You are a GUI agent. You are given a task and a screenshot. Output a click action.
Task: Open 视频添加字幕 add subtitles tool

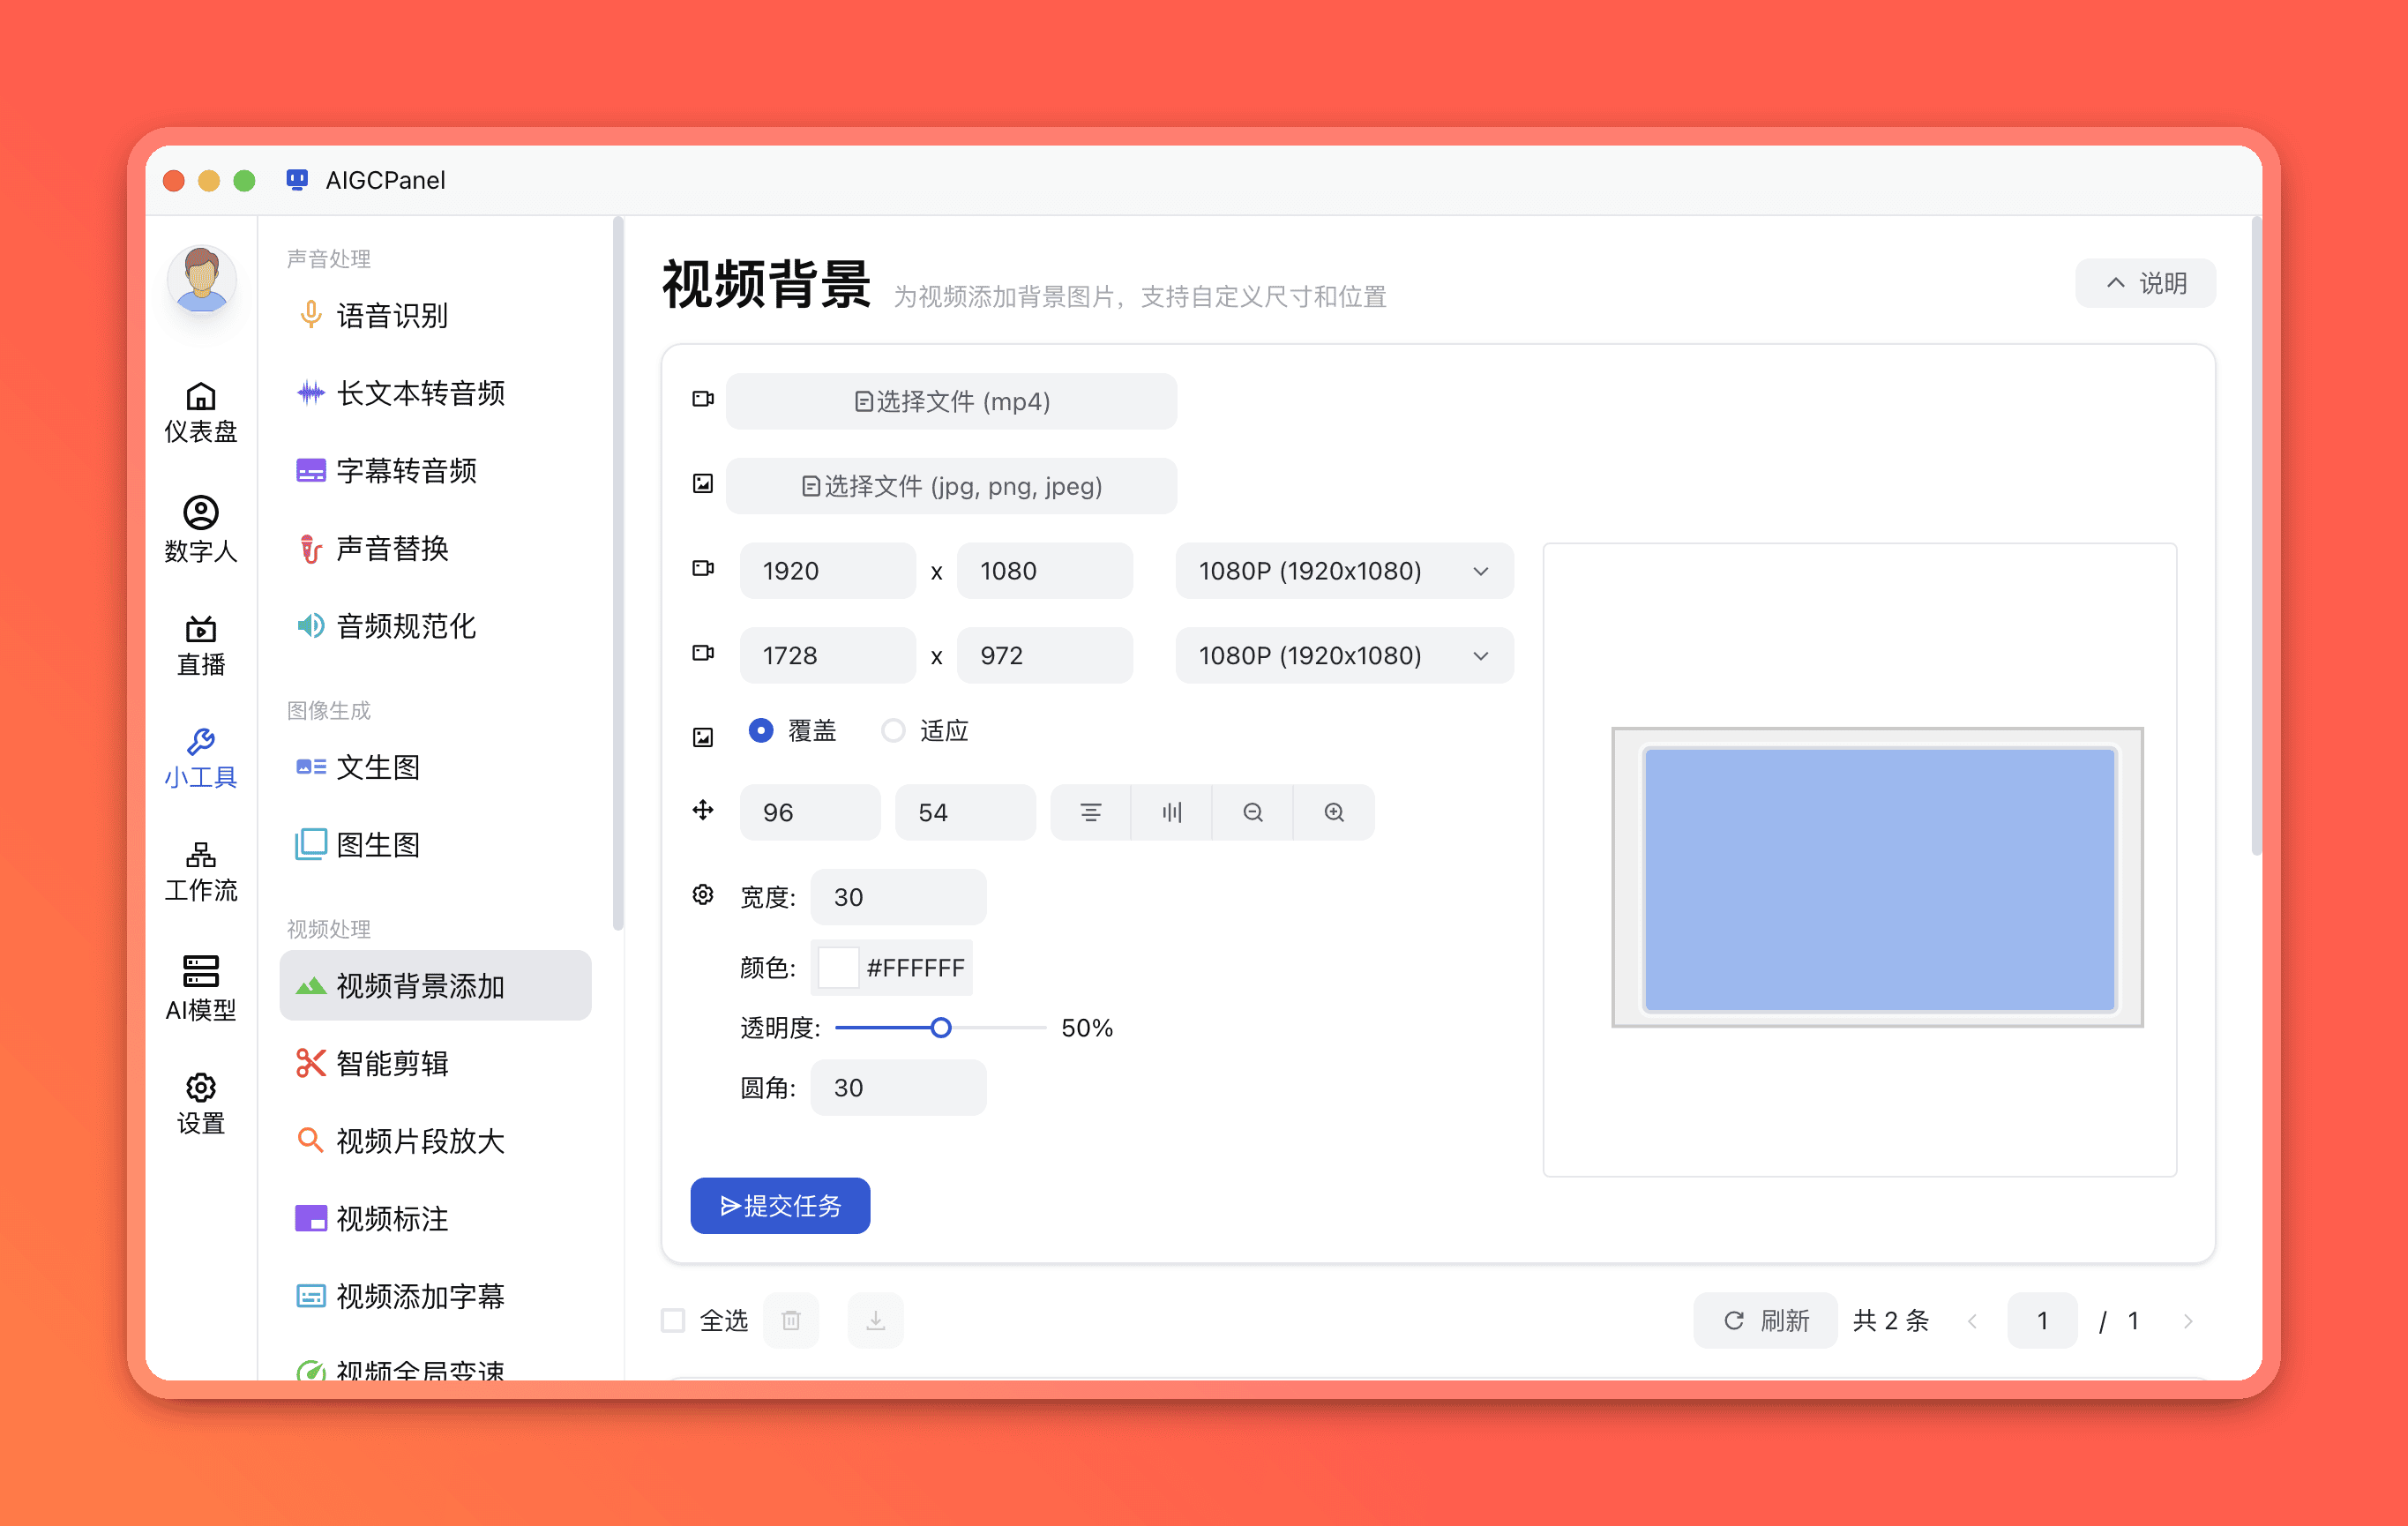point(436,1296)
